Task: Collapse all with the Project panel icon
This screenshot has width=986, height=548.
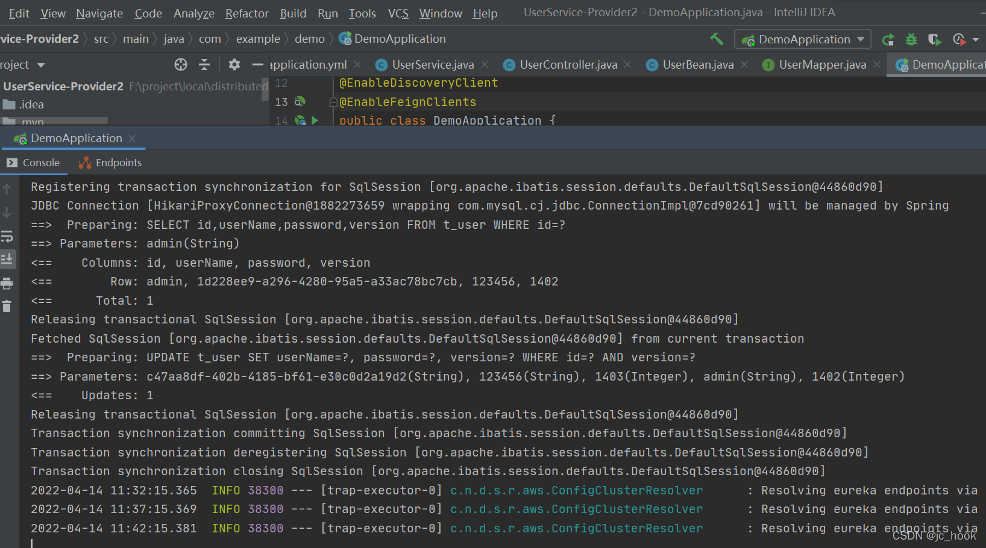Action: [204, 64]
